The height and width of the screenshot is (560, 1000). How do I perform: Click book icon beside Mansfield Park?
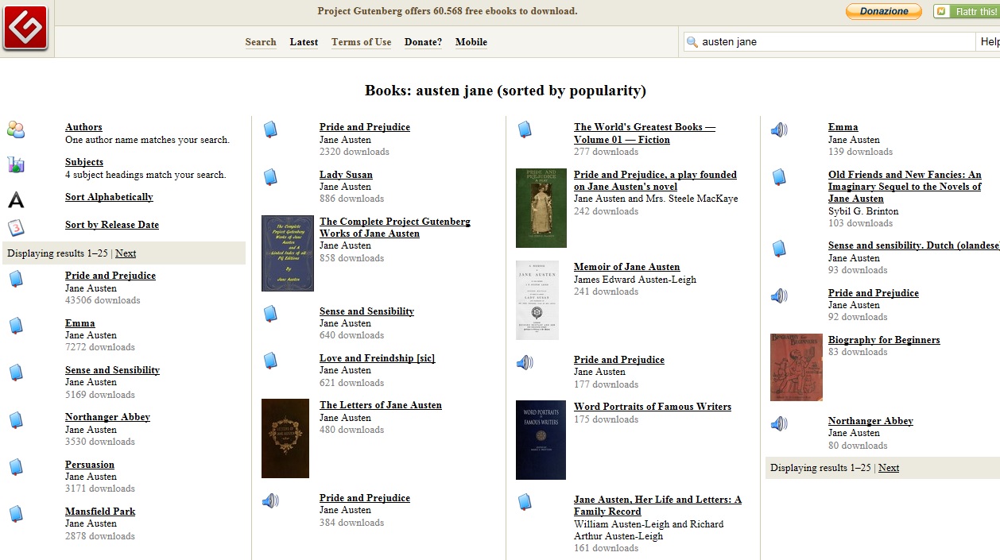pyautogui.click(x=16, y=514)
